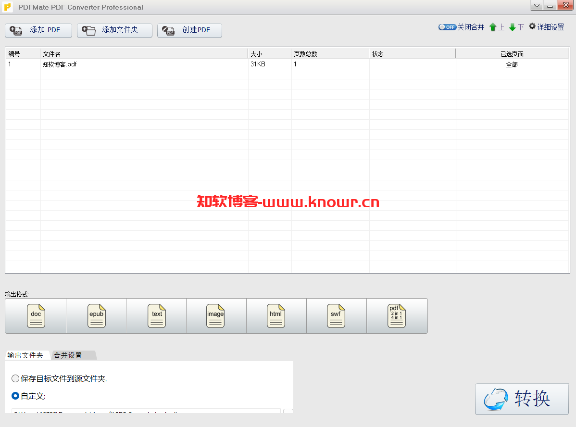Select file row 知软博客.pdf

pos(287,64)
